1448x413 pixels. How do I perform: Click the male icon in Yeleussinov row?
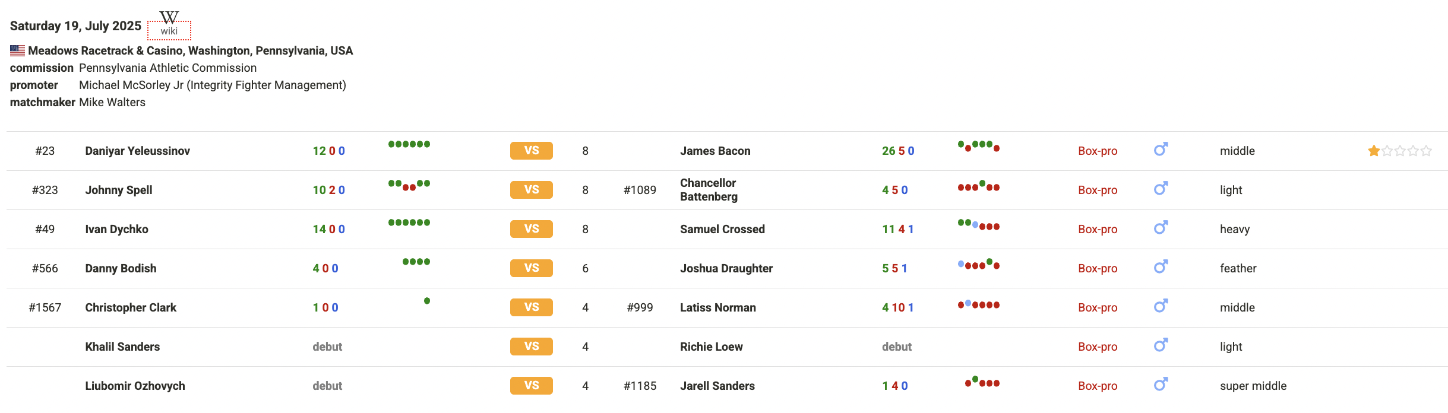point(1161,149)
